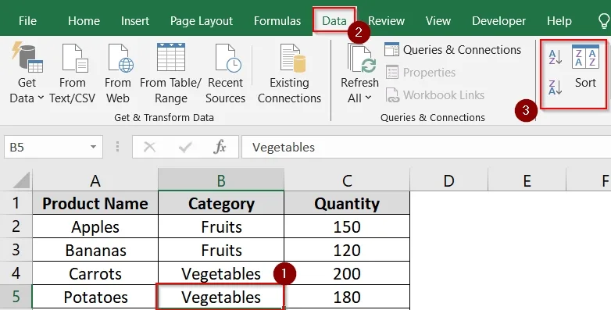Sort A to Z ascending
The image size is (611, 310).
click(x=555, y=57)
